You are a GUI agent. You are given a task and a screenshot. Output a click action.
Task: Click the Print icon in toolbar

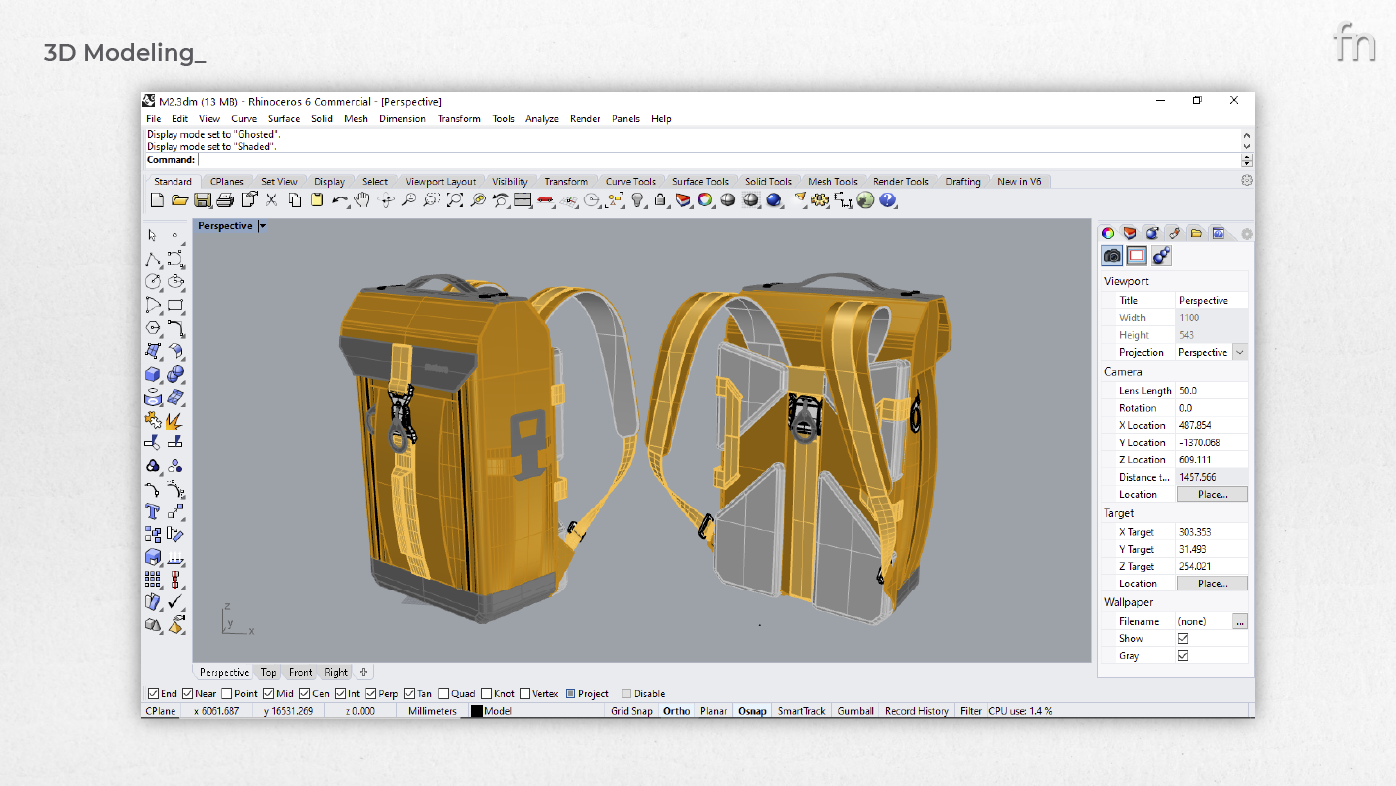(225, 200)
